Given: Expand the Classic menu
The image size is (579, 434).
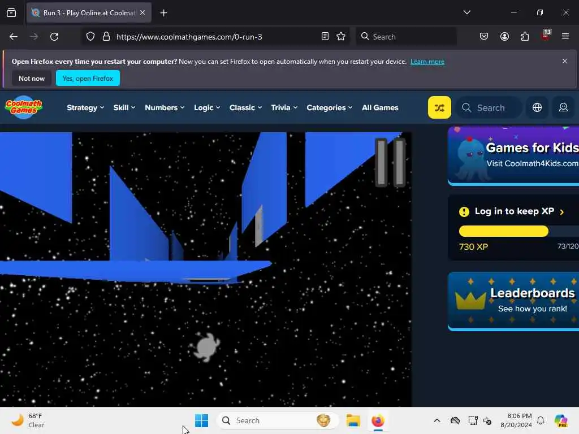Looking at the screenshot, I should (x=245, y=108).
